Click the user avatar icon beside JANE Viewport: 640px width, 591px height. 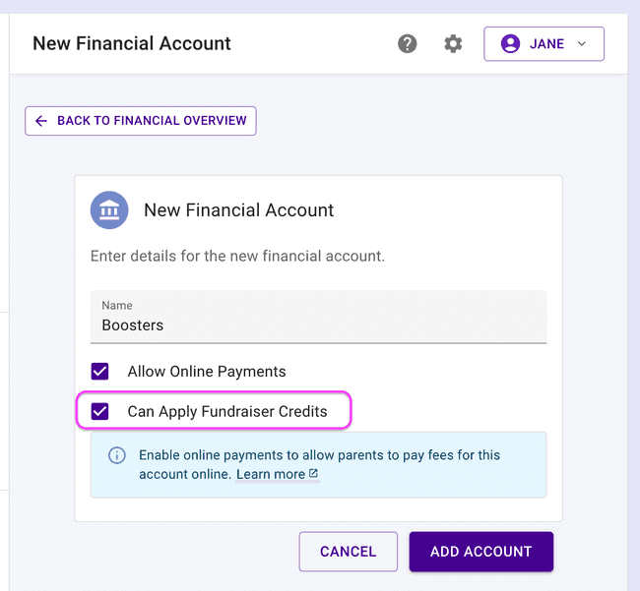(510, 44)
